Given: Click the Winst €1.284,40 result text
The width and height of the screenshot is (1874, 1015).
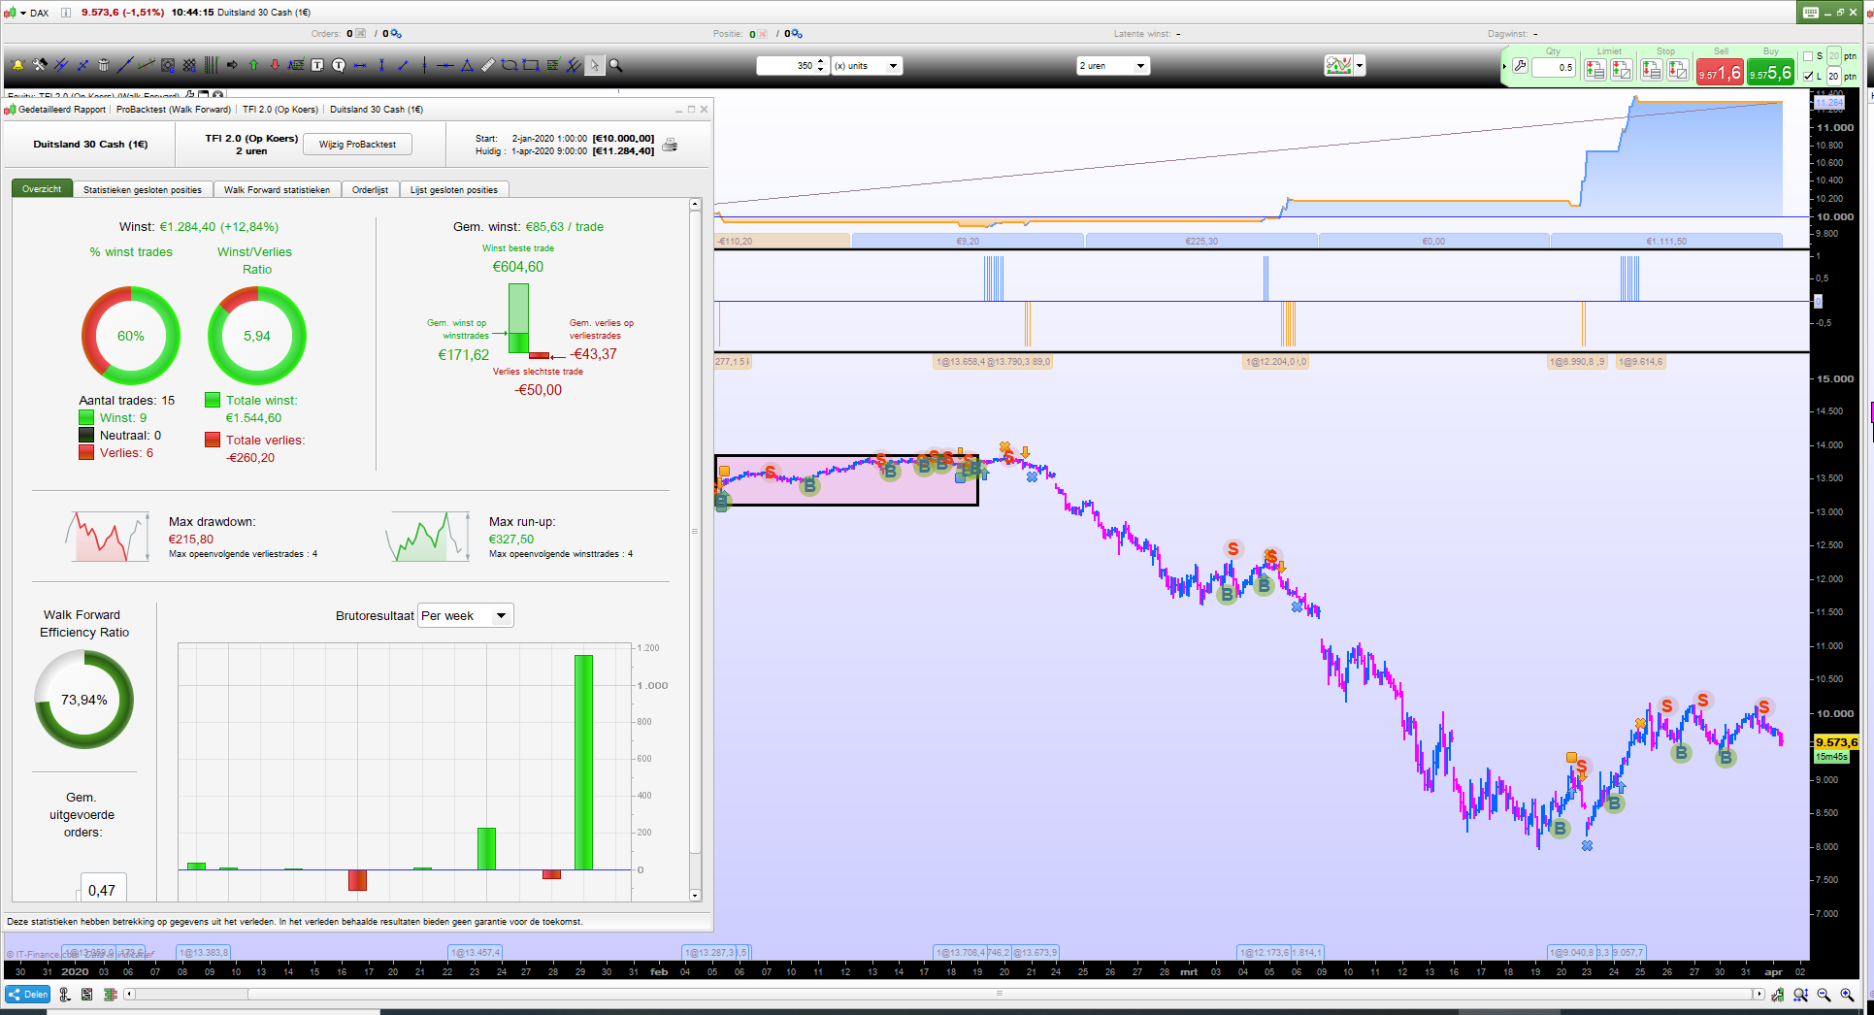Looking at the screenshot, I should point(199,227).
